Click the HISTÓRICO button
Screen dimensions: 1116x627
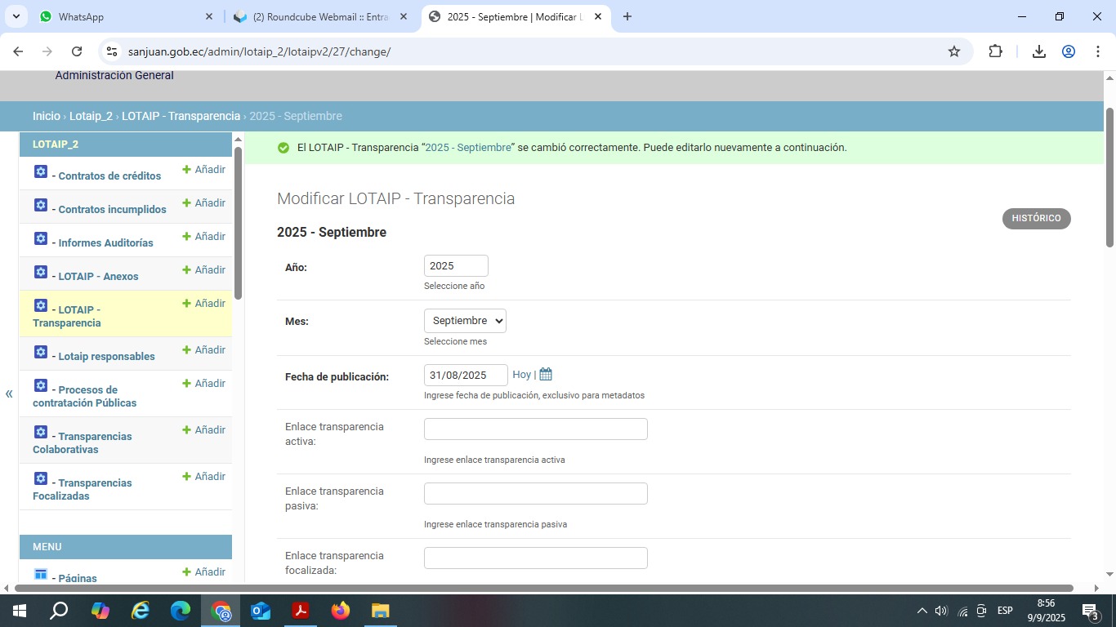[1036, 219]
